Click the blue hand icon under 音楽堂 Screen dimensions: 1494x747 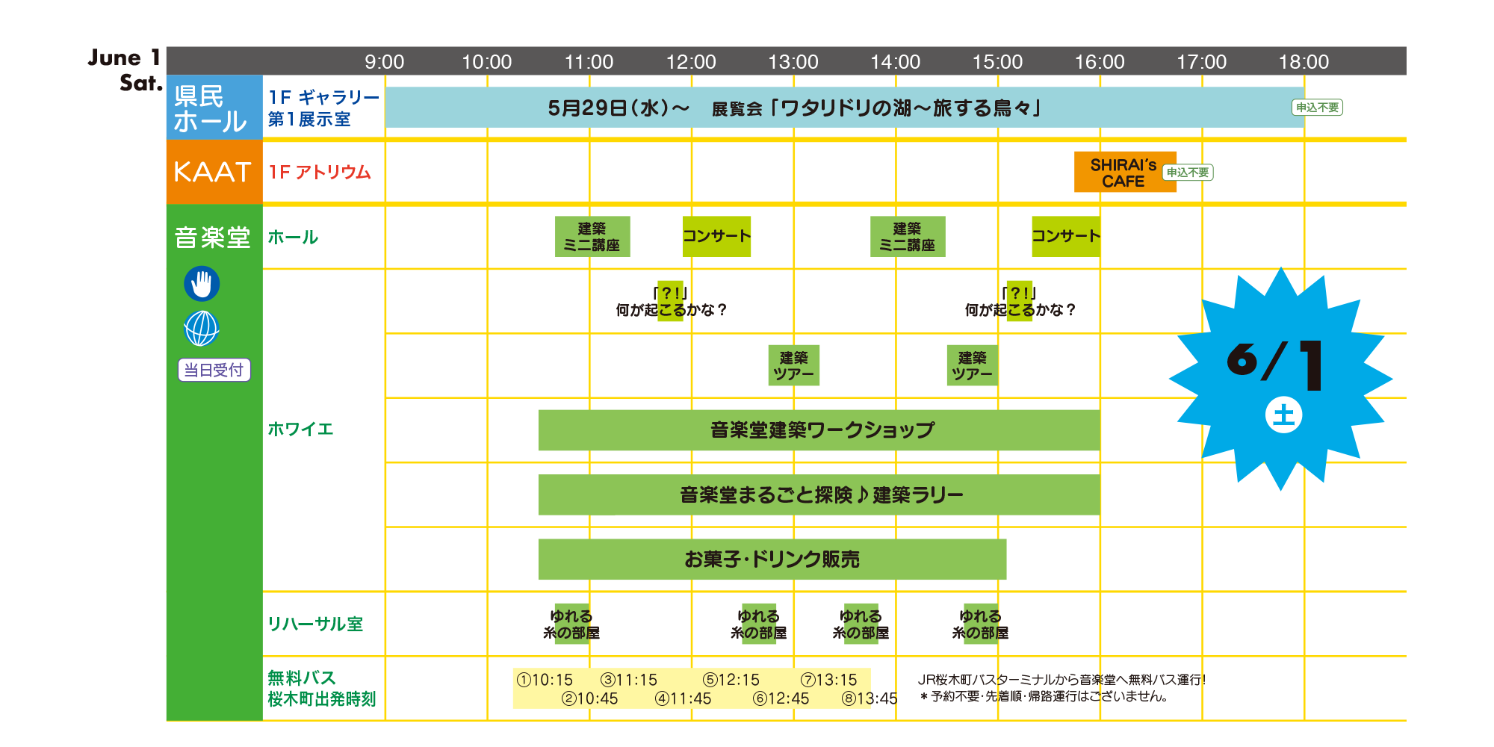[x=202, y=284]
